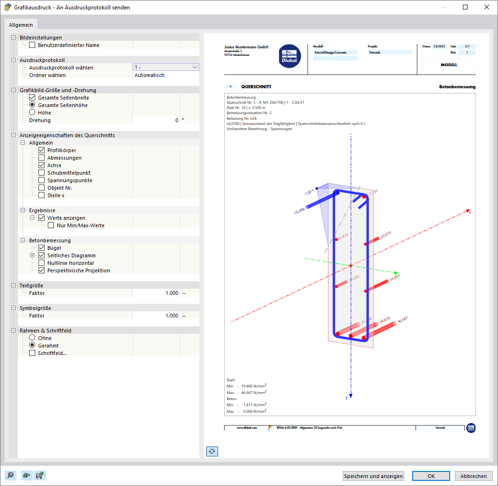This screenshot has height=486, width=498.
Task: Click Speichern und anzeigen button
Action: [x=373, y=476]
